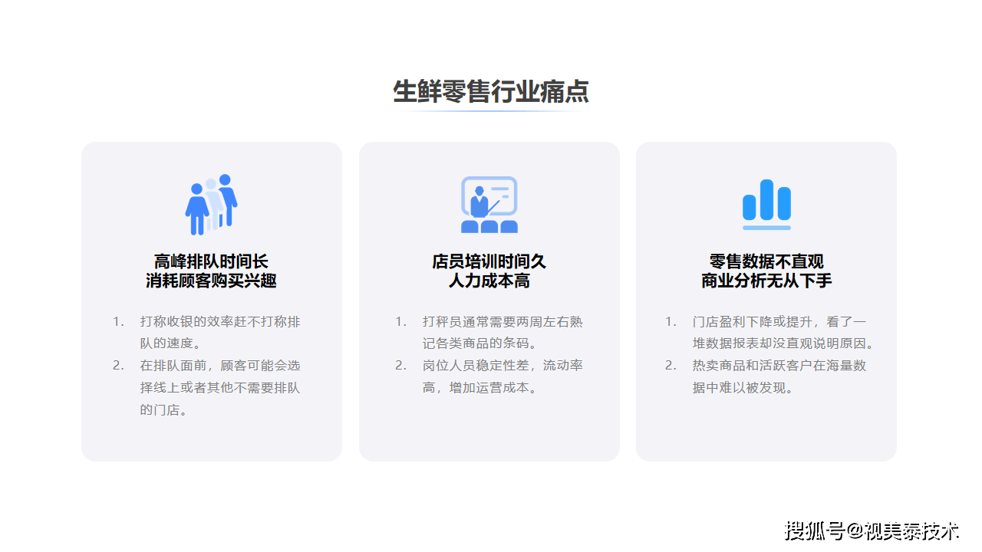Select the heading line 店员培训时间久
This screenshot has width=982, height=552.
pos(489,261)
